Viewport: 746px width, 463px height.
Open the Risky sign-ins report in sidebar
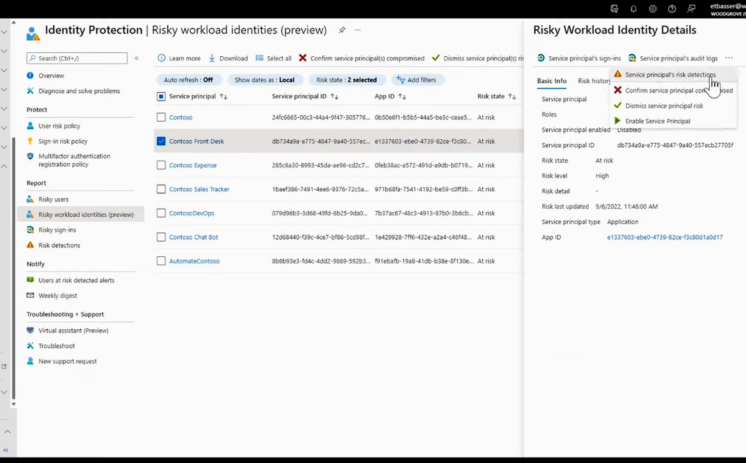coord(57,229)
